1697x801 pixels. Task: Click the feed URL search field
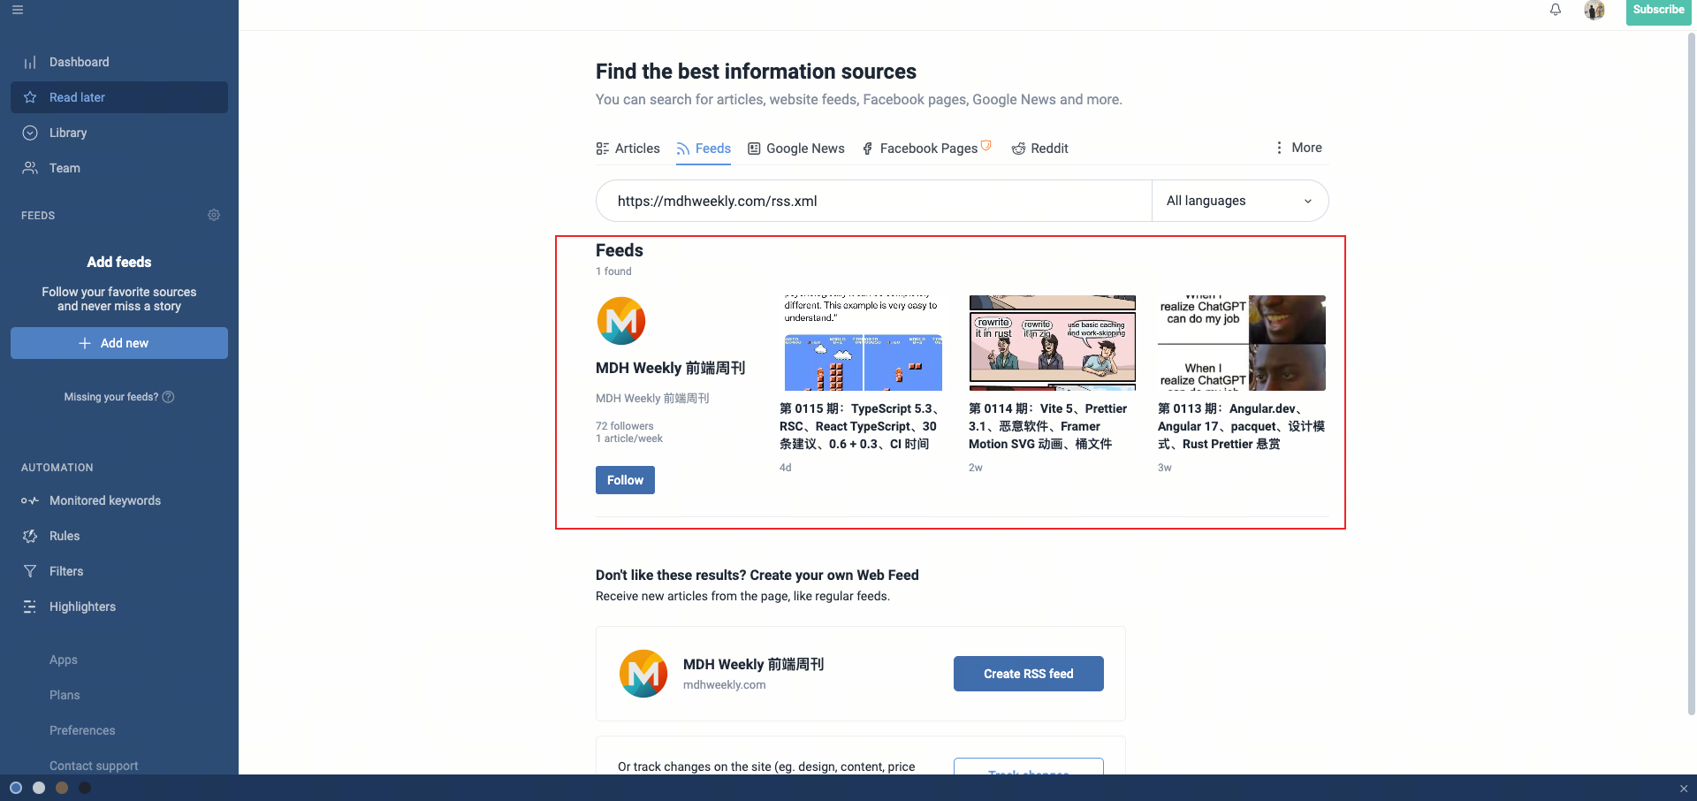tap(874, 201)
